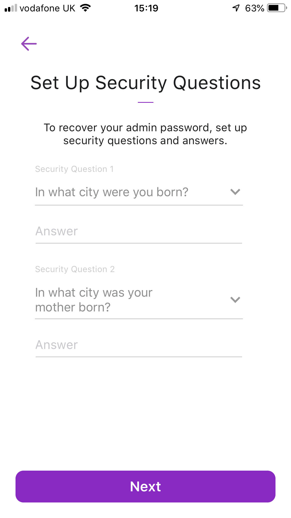The image size is (291, 518).
Task: Tap the purple back arrow
Action: (x=29, y=44)
